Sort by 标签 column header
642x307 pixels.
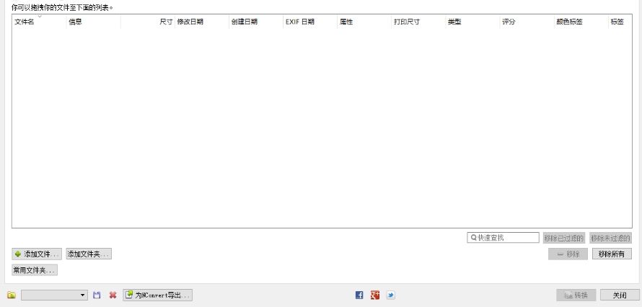[620, 22]
